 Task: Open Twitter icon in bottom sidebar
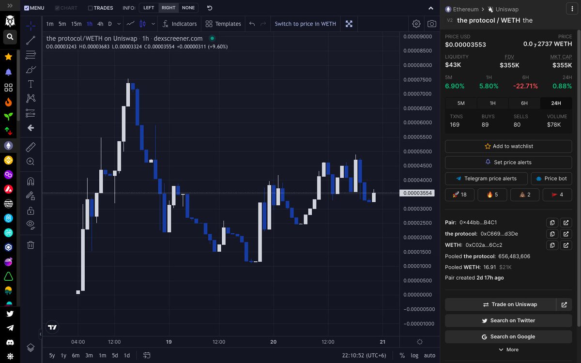(10, 314)
